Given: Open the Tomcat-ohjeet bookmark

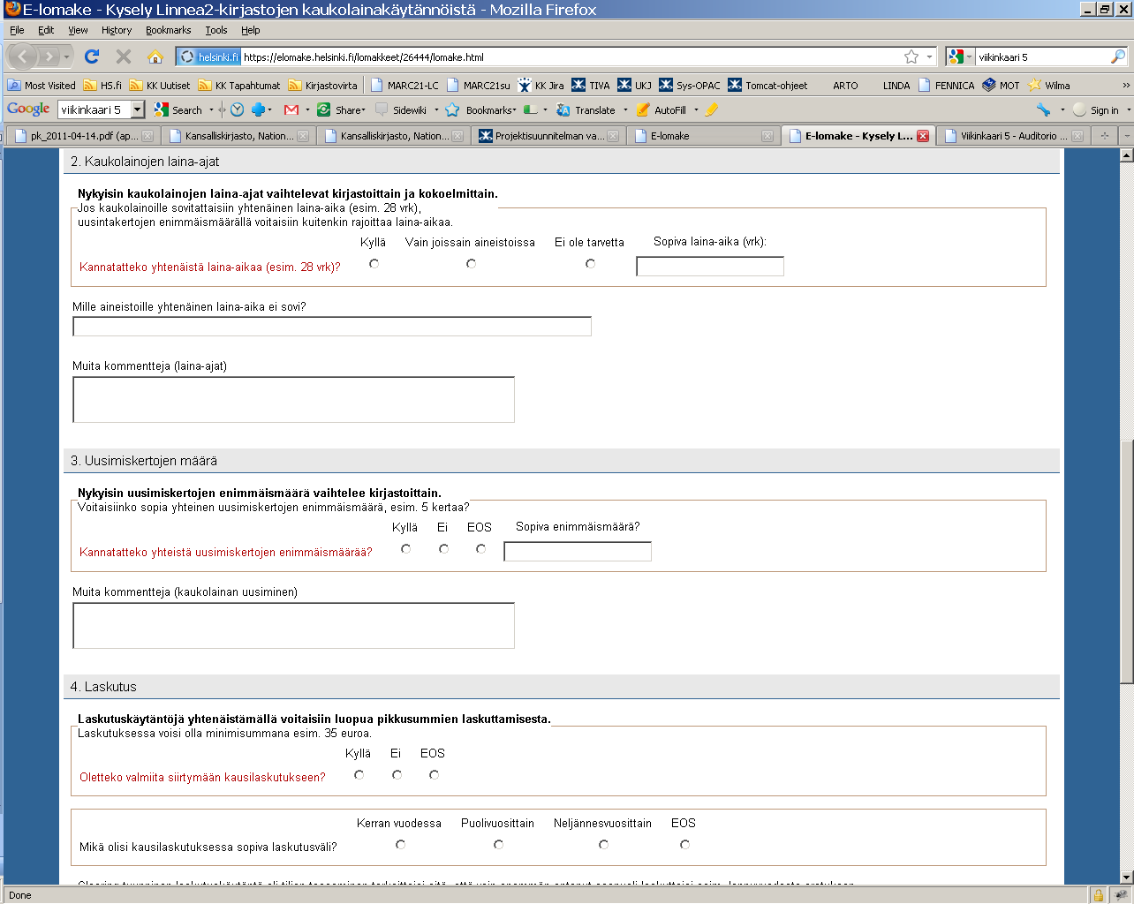Looking at the screenshot, I should [x=767, y=86].
